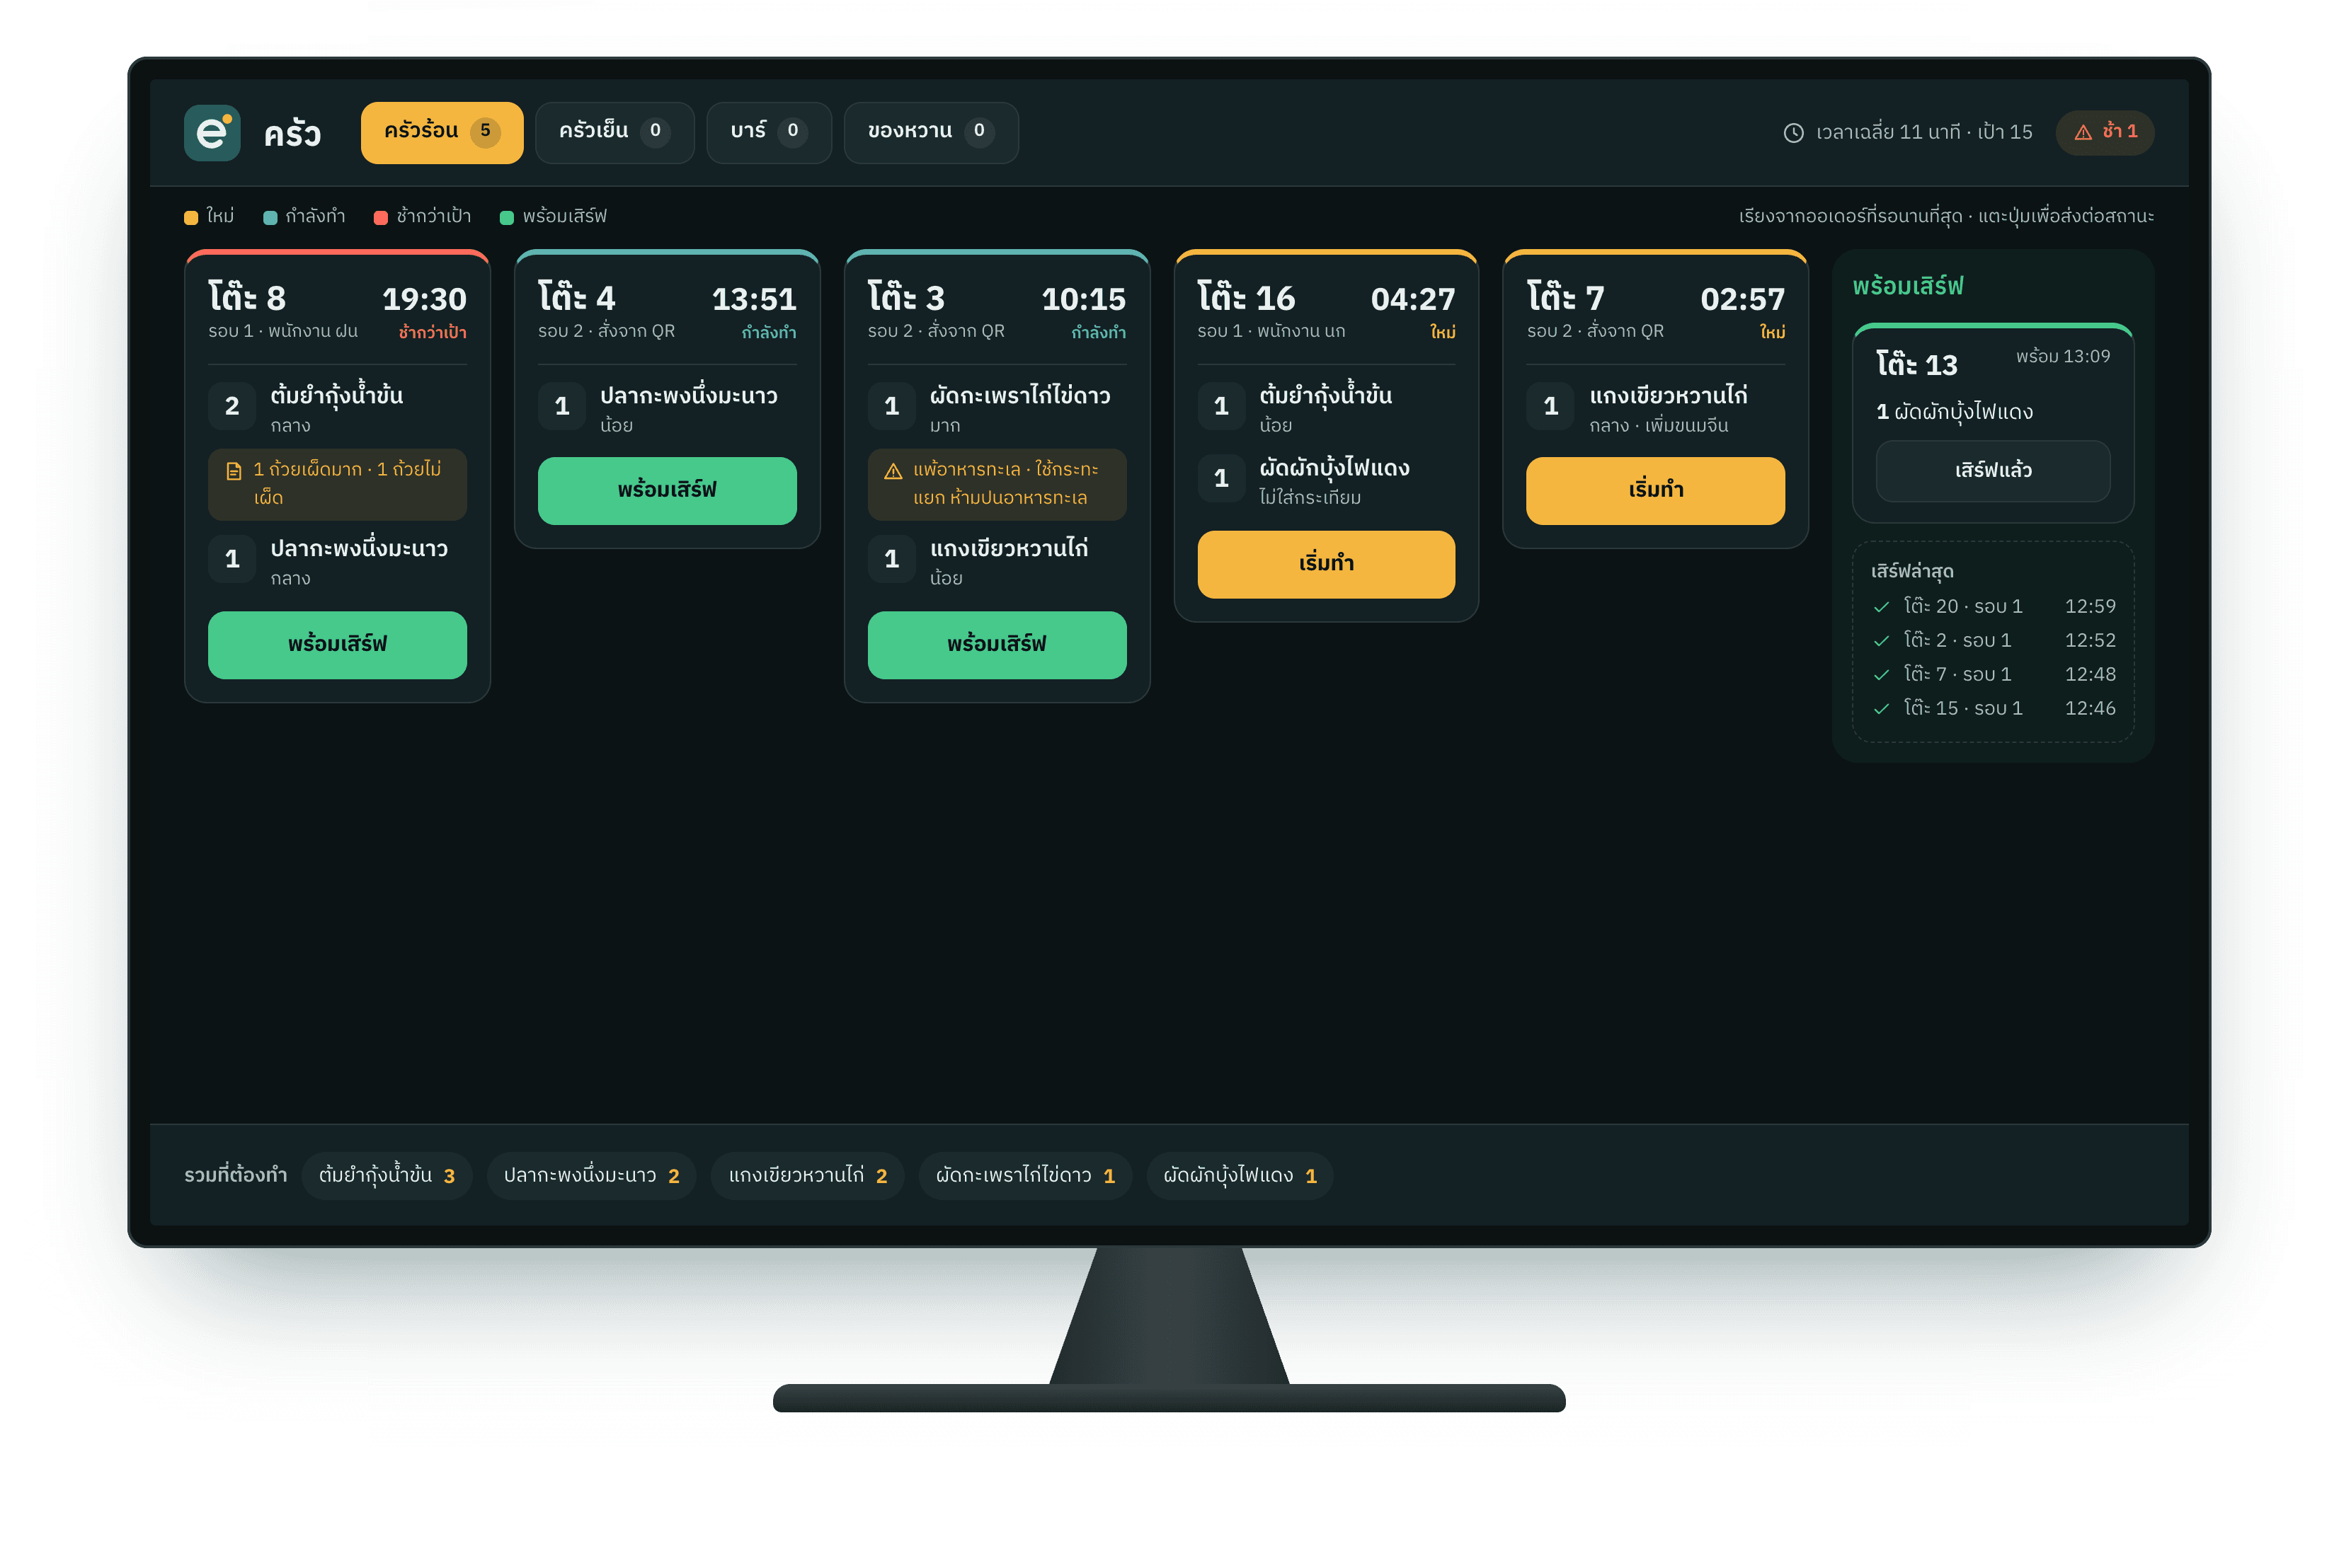2339x1568 pixels.
Task: Click the note icon in โต๊ะ 8 spice note
Action: pos(234,471)
